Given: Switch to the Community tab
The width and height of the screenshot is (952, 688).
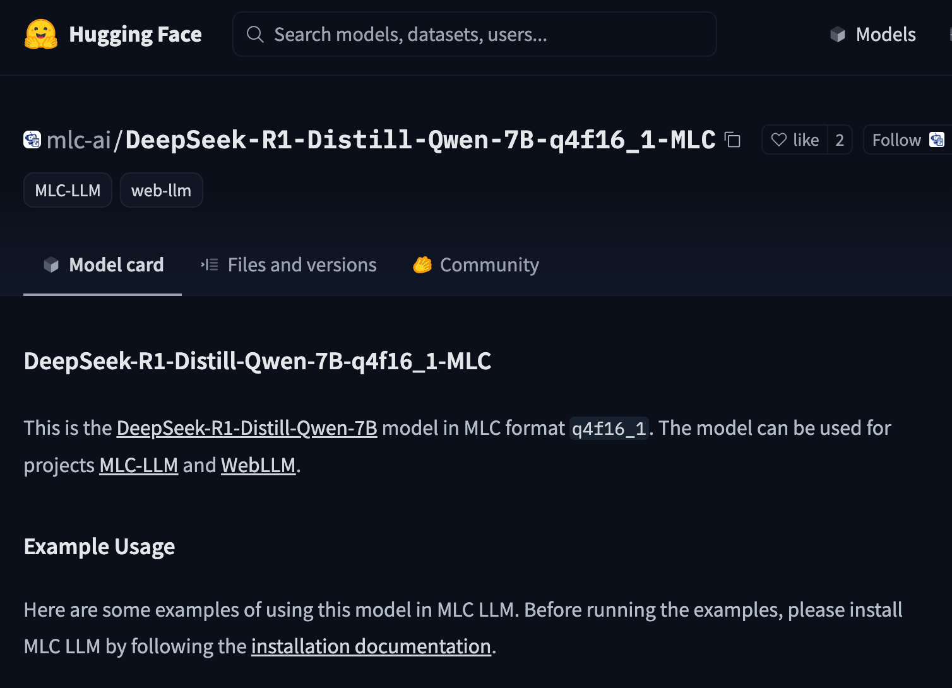Looking at the screenshot, I should tap(476, 264).
